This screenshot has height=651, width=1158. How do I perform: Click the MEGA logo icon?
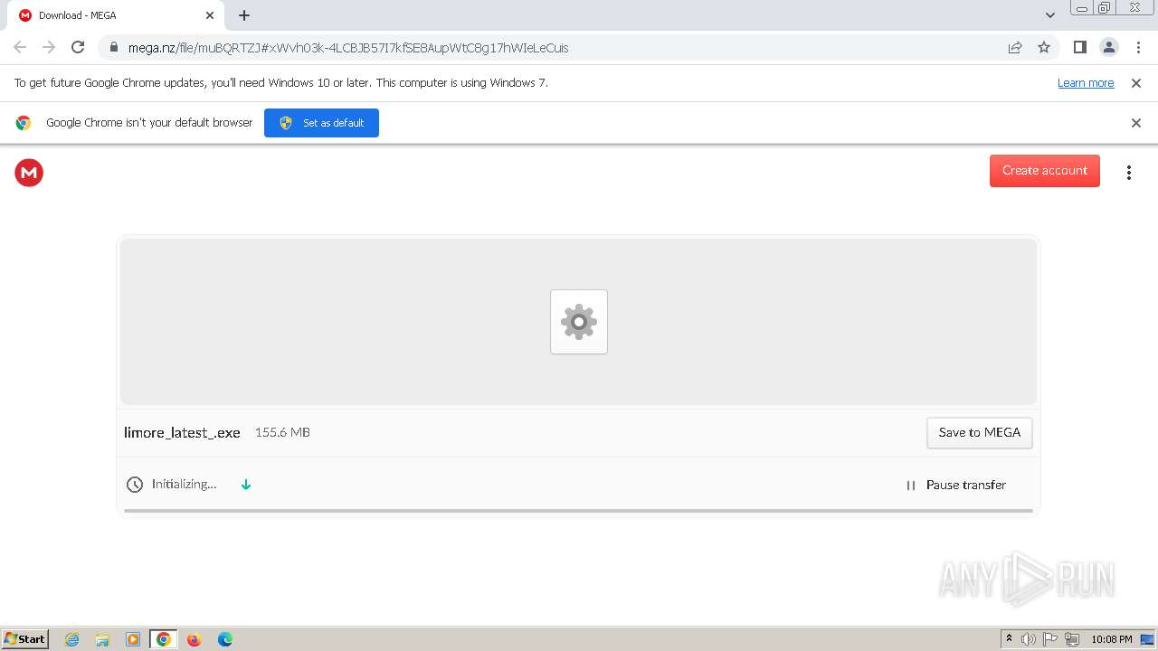(29, 172)
